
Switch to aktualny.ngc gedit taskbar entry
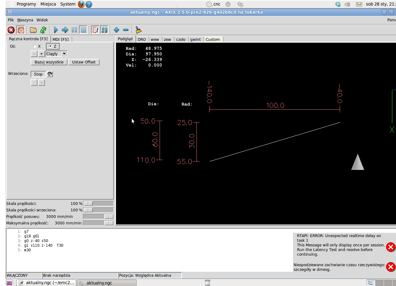46,283
